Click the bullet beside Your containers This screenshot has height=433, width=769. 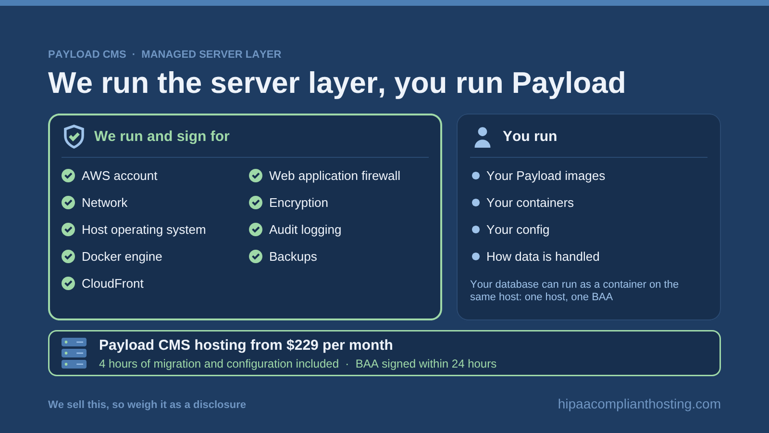click(x=476, y=203)
